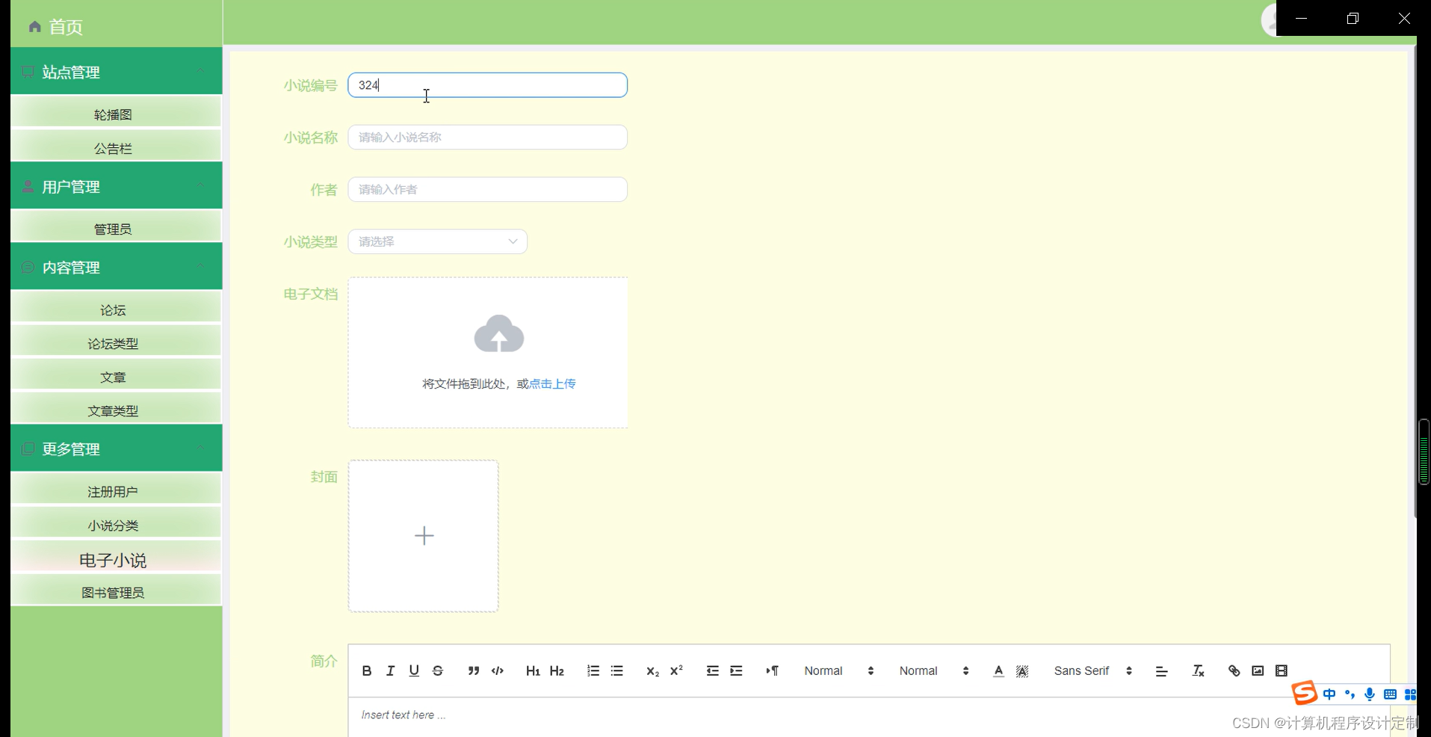Create a bulleted list
1431x737 pixels.
pos(617,670)
